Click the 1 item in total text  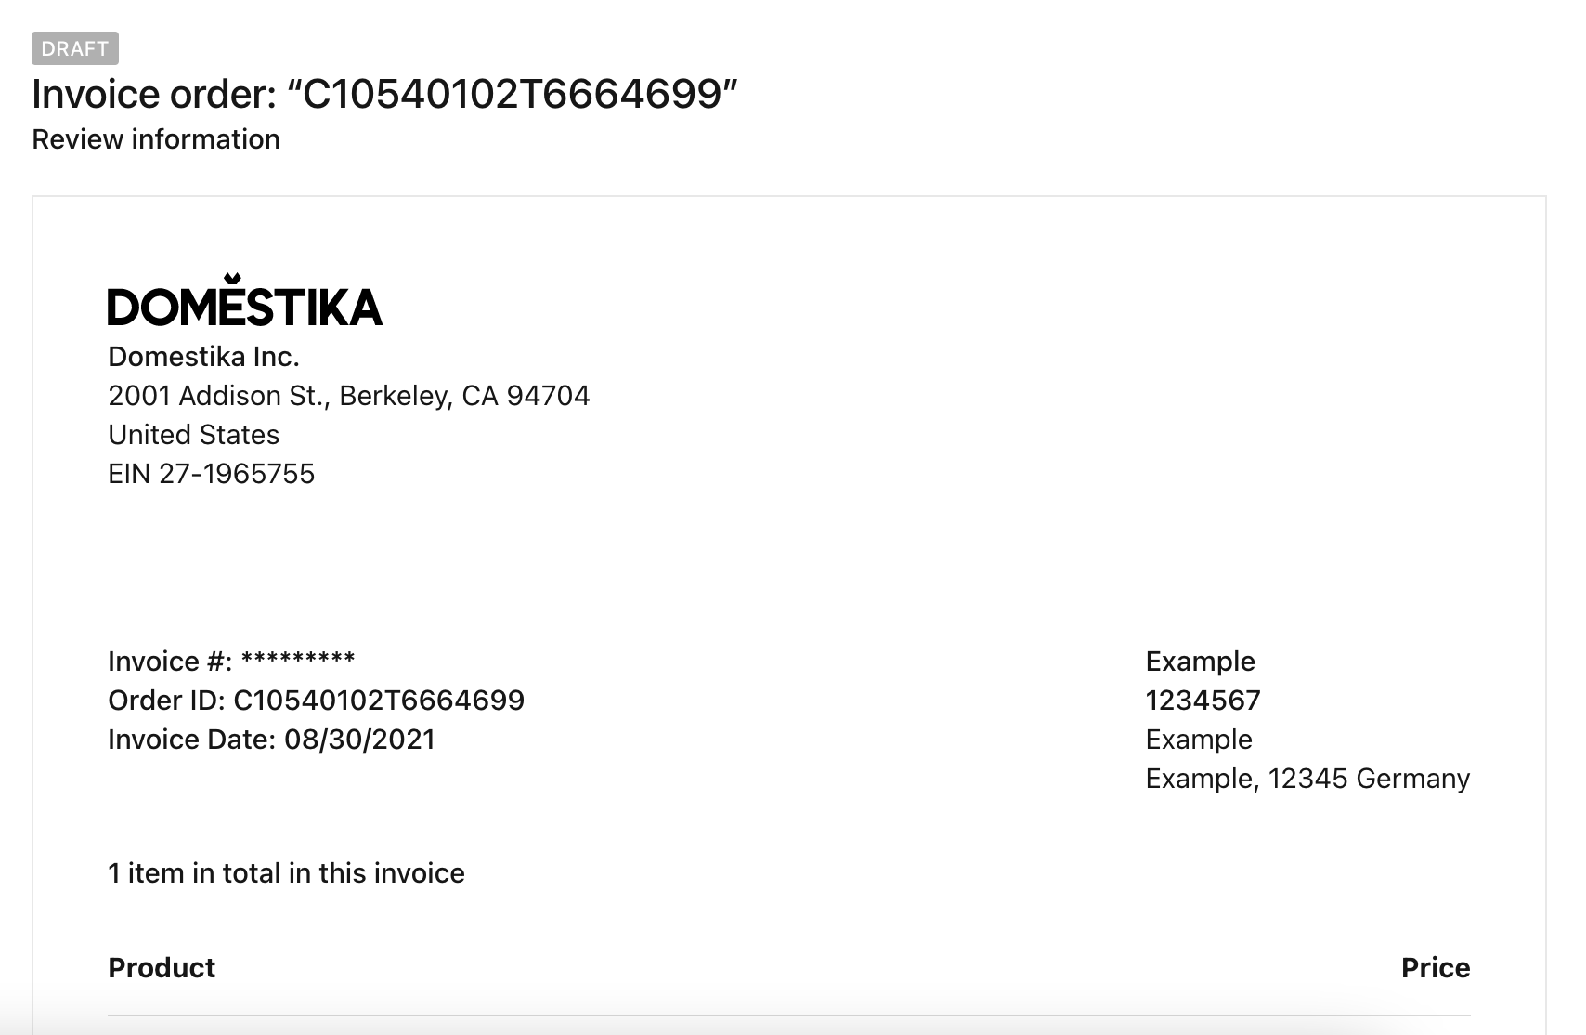(286, 873)
